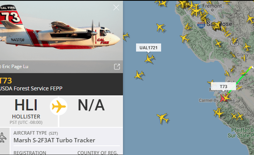
Task: Click the plane icon south of Carmel-By-The-Sea
Action: pos(219,113)
